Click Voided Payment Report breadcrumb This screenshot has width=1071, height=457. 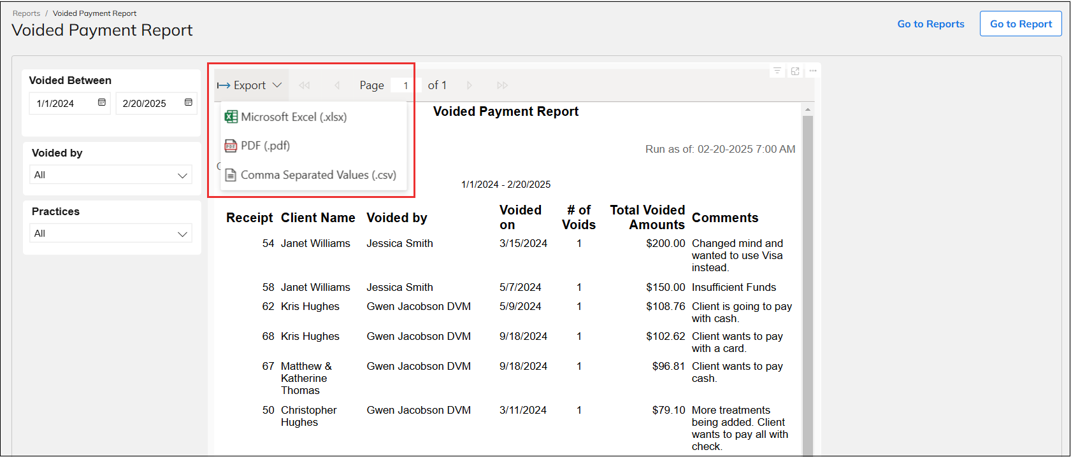point(94,13)
